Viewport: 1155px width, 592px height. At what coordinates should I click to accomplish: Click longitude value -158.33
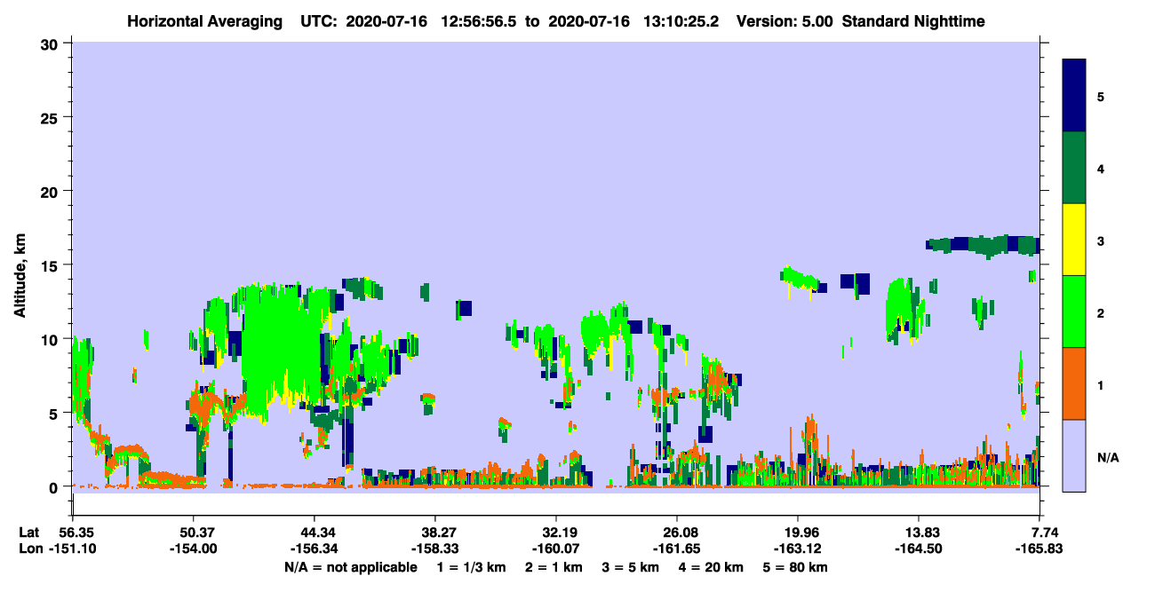click(434, 549)
